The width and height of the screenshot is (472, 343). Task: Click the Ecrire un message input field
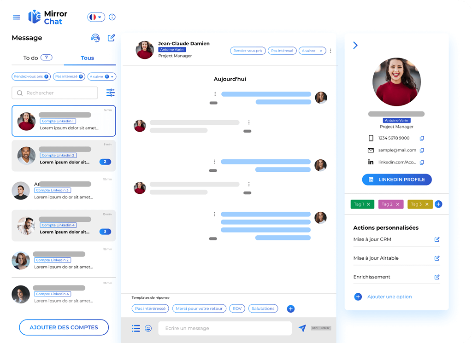point(224,328)
